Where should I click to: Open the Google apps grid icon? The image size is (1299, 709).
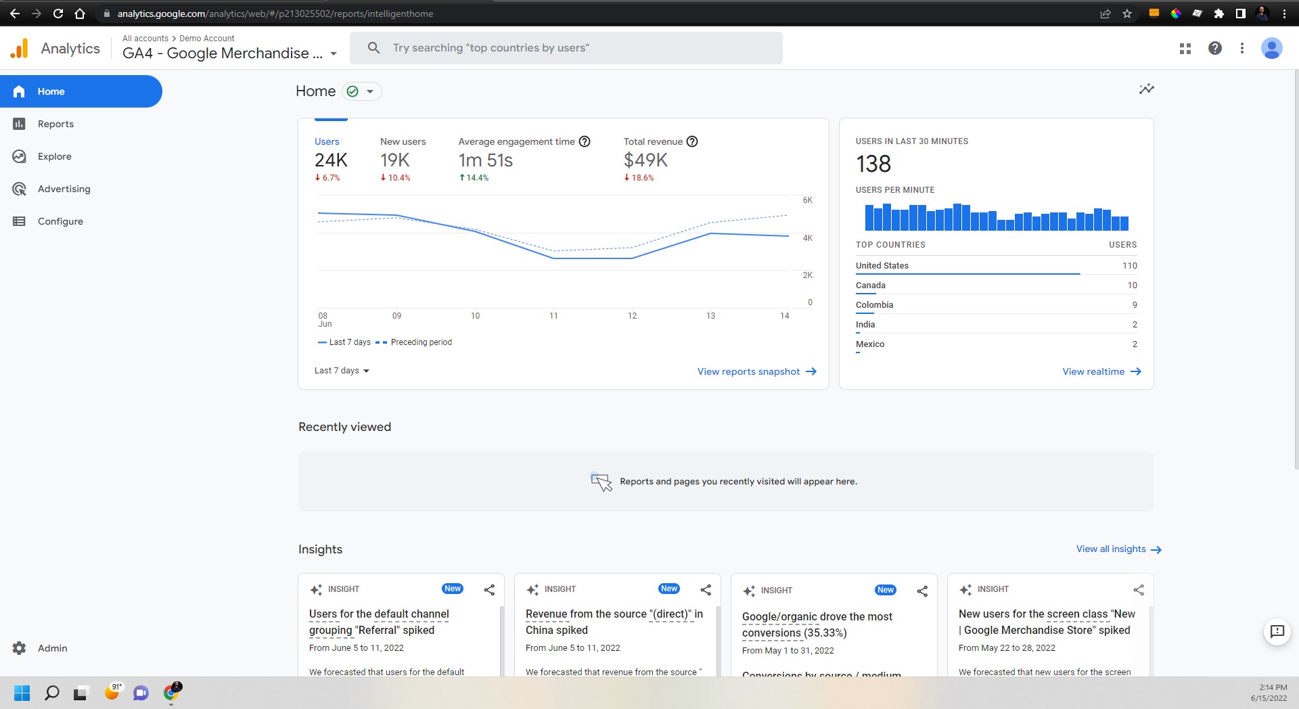coord(1185,48)
